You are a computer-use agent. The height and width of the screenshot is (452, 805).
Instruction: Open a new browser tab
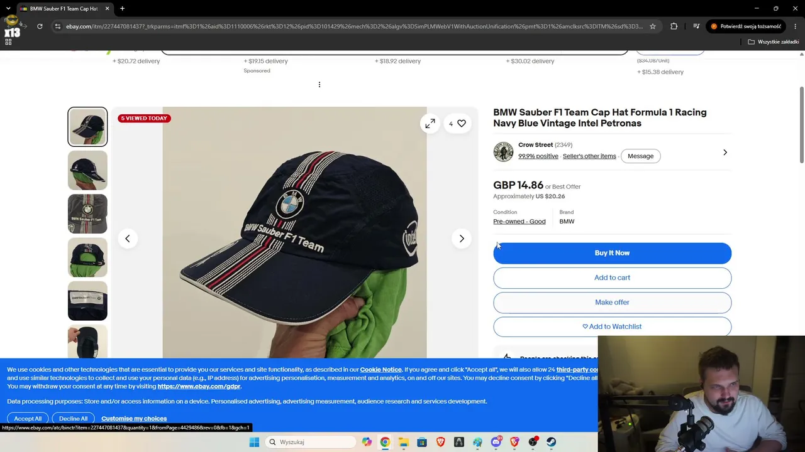[x=122, y=8]
